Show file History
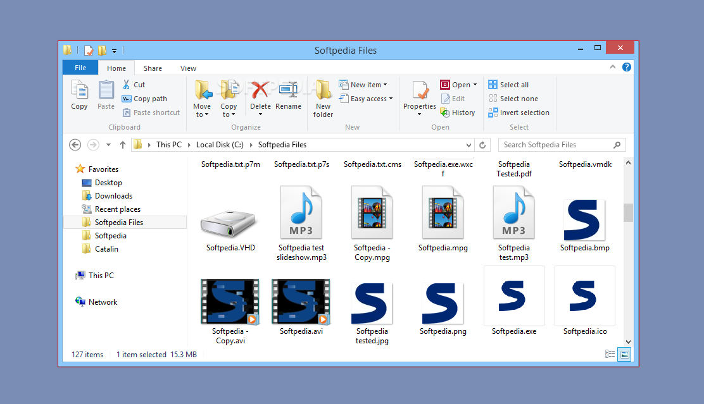704x404 pixels. point(458,113)
